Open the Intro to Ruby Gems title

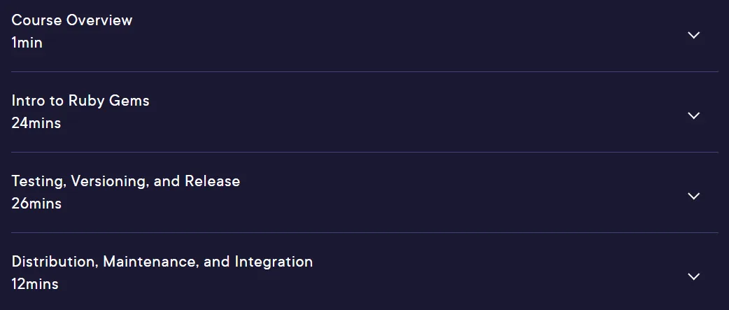[80, 100]
